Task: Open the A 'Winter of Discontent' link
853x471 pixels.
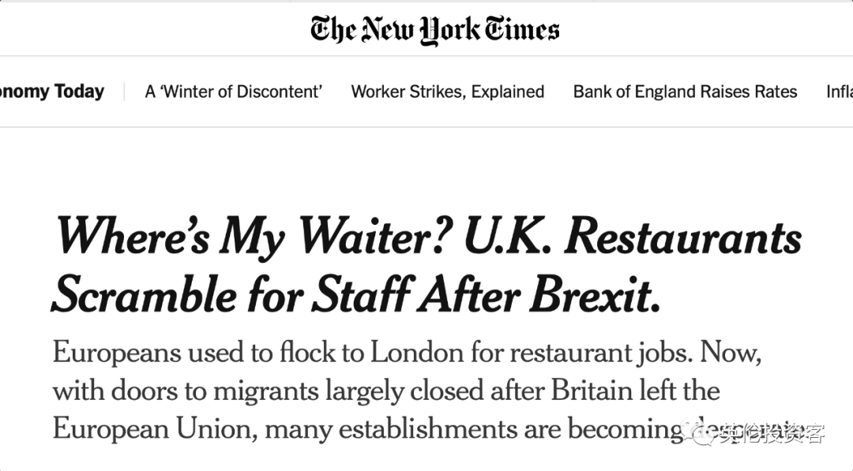Action: coord(233,92)
